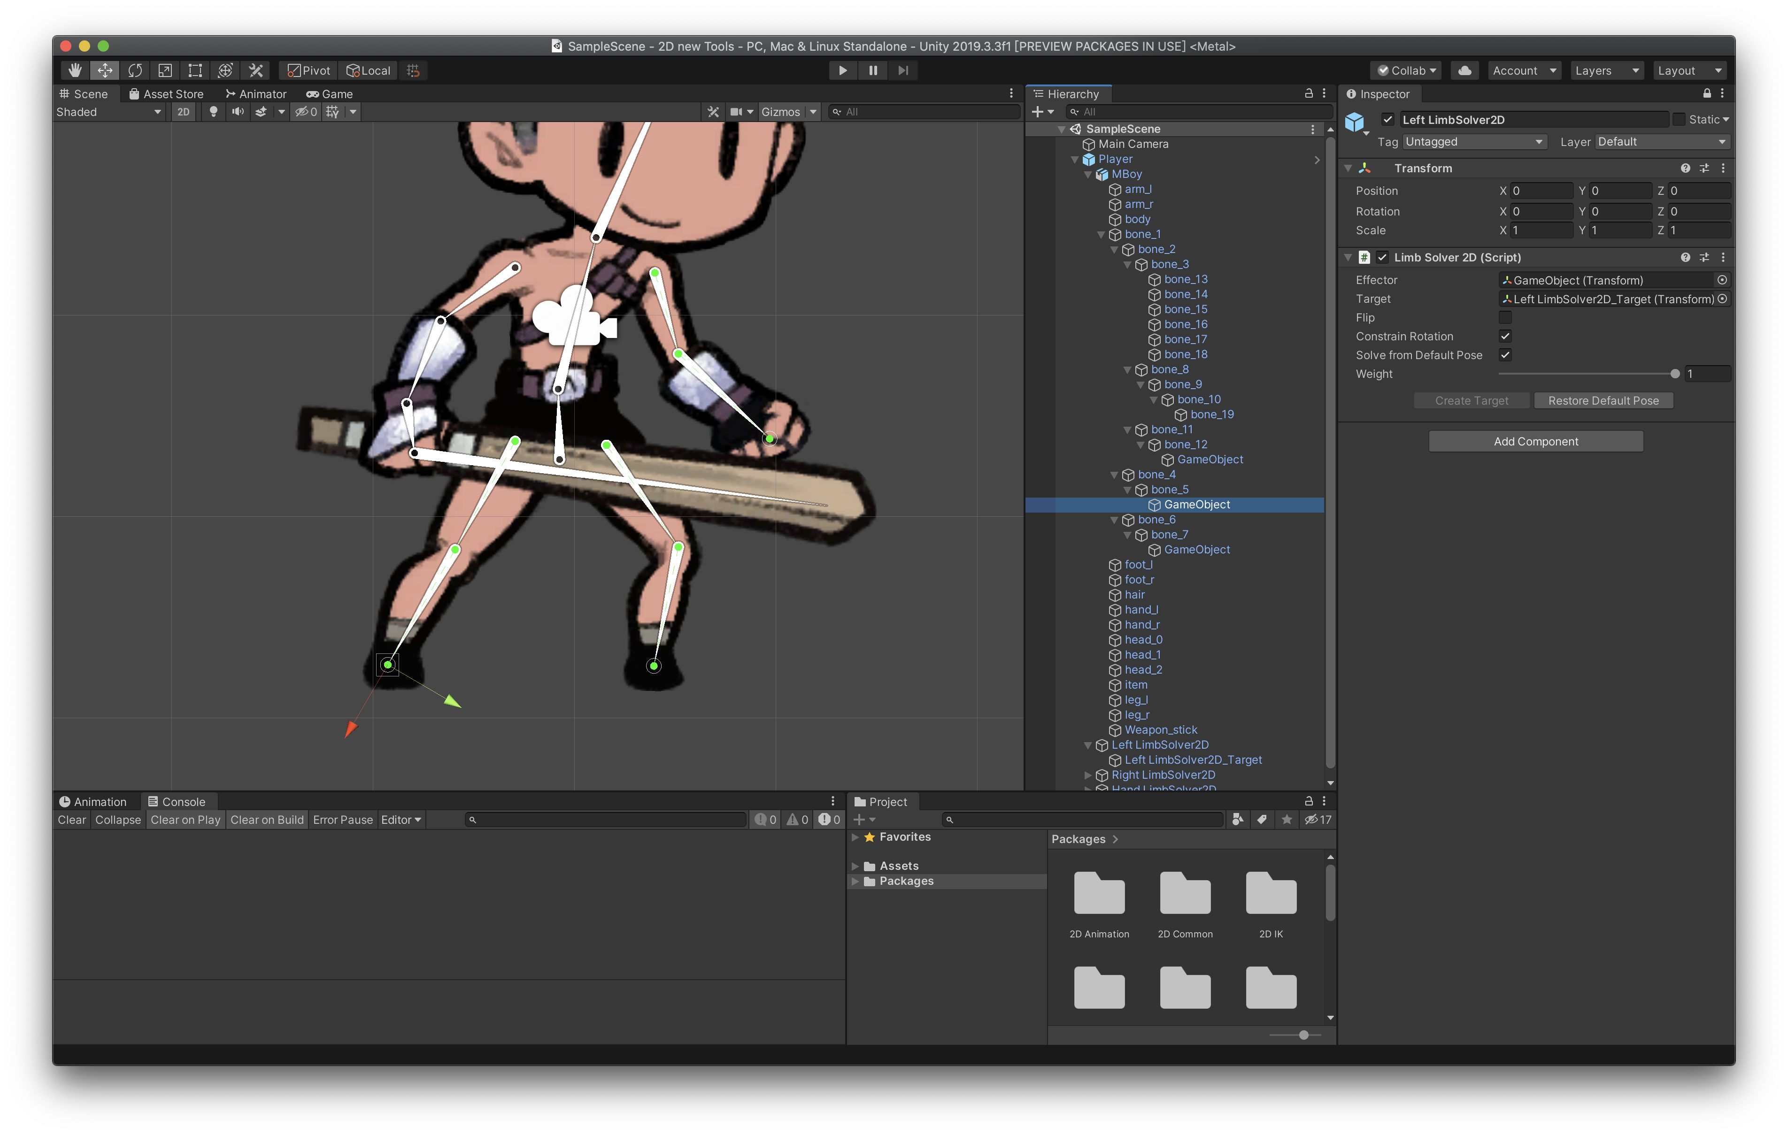Viewport: 1788px width, 1135px height.
Task: Collapse the MBoy hierarchy item
Action: [1088, 174]
